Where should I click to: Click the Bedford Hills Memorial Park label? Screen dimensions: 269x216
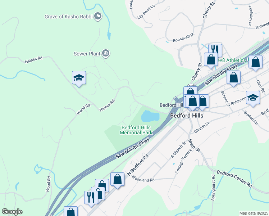coord(136,130)
